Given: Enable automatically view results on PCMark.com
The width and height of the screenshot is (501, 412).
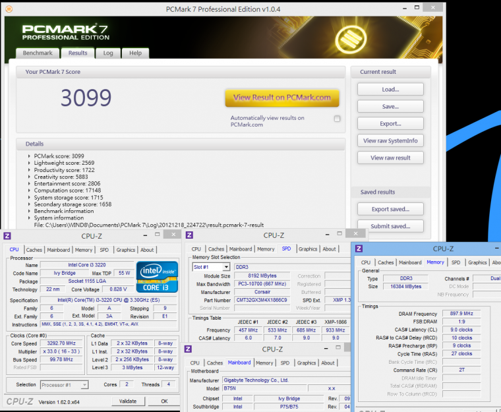Looking at the screenshot, I should [337, 119].
